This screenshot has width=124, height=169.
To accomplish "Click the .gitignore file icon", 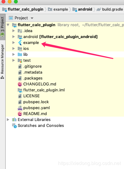I will (x=20, y=66).
